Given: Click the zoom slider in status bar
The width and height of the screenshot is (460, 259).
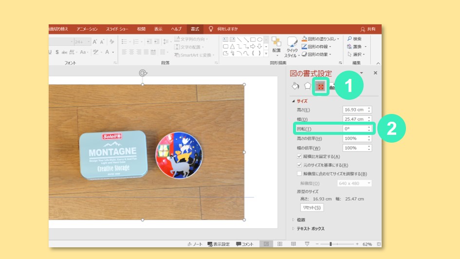Looking at the screenshot, I should click(331, 244).
